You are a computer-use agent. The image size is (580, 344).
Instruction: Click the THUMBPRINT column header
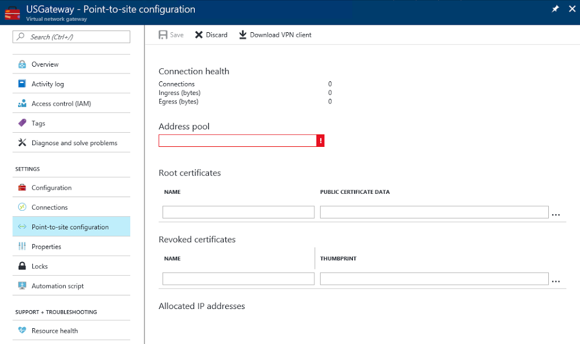338,259
